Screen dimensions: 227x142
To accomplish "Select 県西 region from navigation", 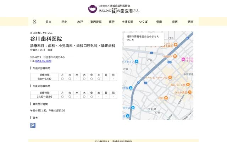I will (x=175, y=22).
